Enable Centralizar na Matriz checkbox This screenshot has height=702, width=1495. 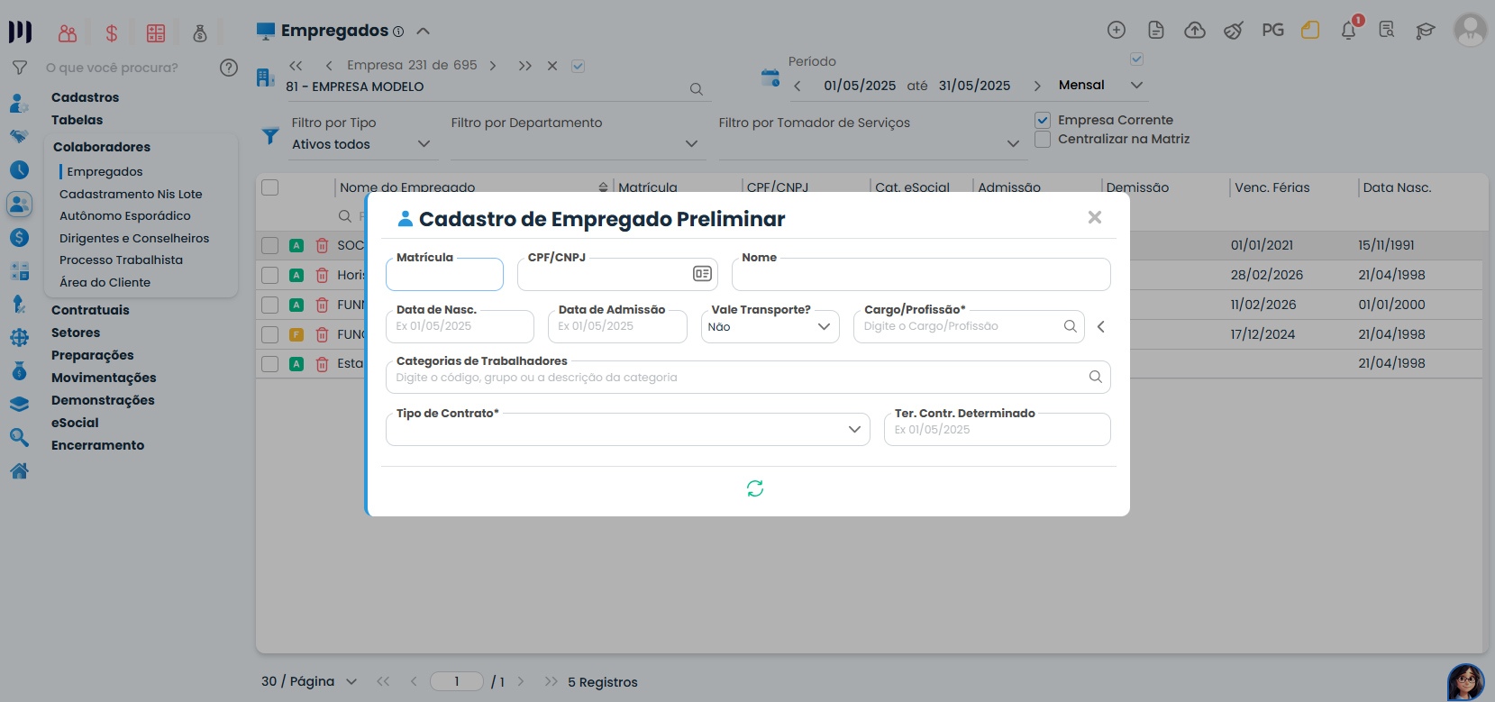coord(1043,139)
